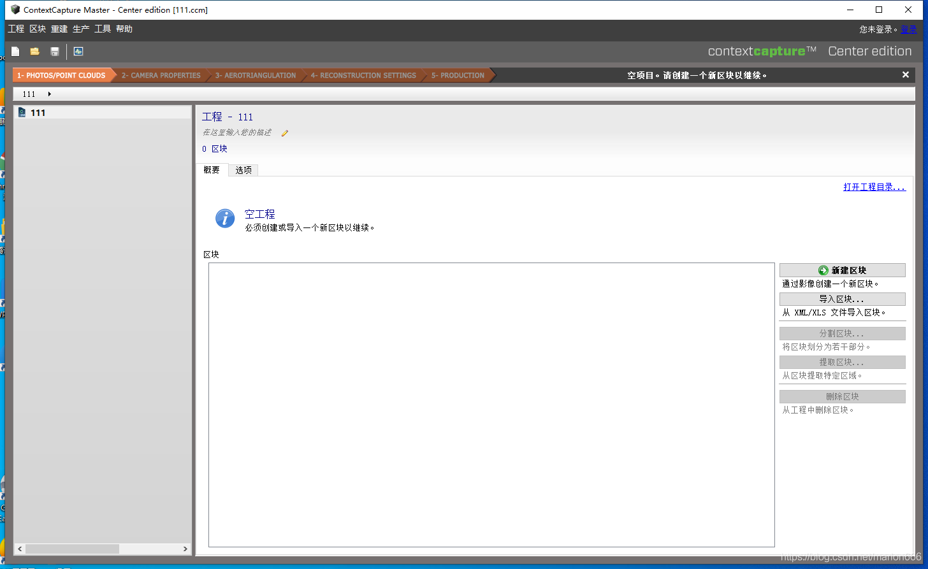Viewport: 928px width, 569px height.
Task: Select step 5- PRODUCTION
Action: (x=458, y=75)
